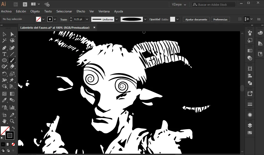Select the Eraser tool
This screenshot has width=264, height=155.
click(12, 66)
